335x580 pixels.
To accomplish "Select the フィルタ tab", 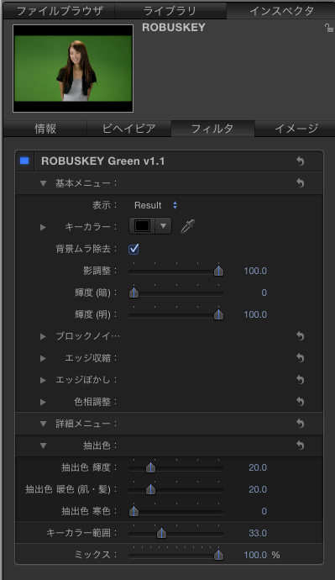I will click(x=212, y=129).
